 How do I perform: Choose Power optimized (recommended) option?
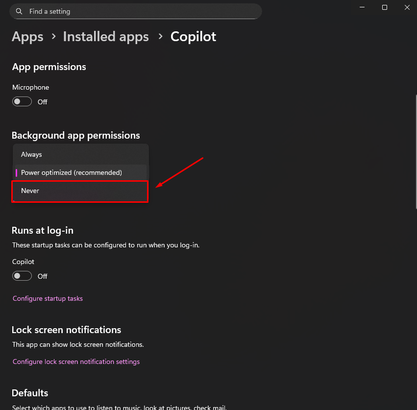pos(72,172)
